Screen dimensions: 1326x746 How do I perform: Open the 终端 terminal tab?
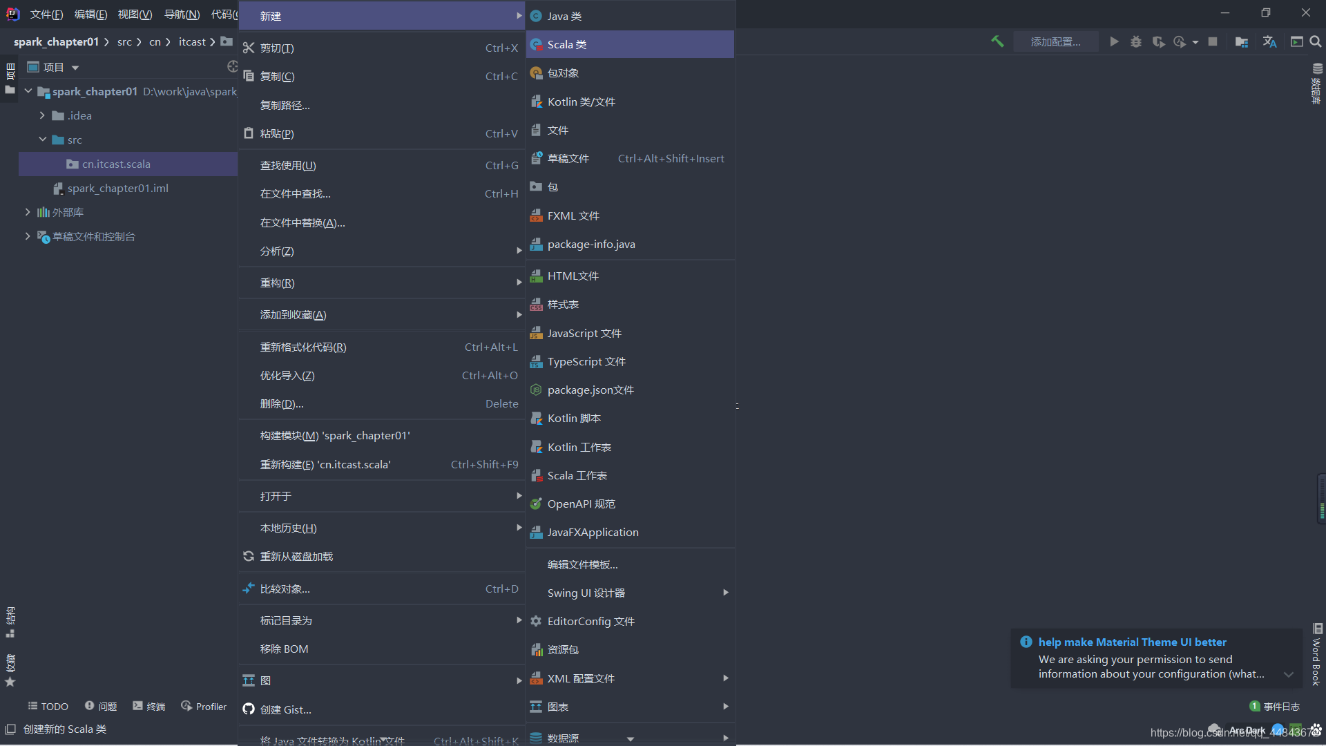[149, 706]
